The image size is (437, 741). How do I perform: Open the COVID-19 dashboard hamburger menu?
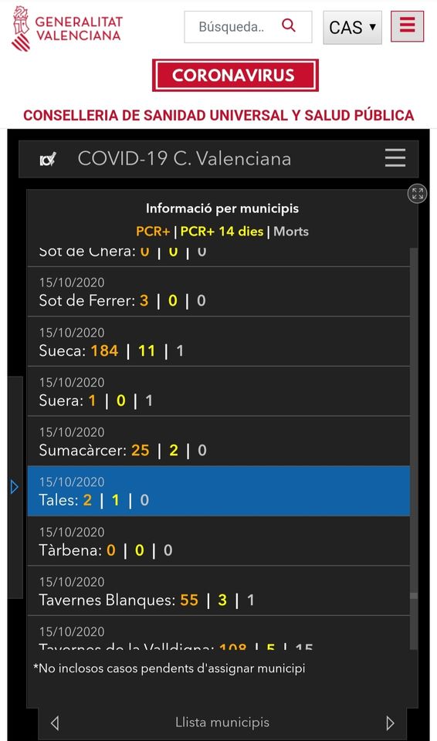395,157
